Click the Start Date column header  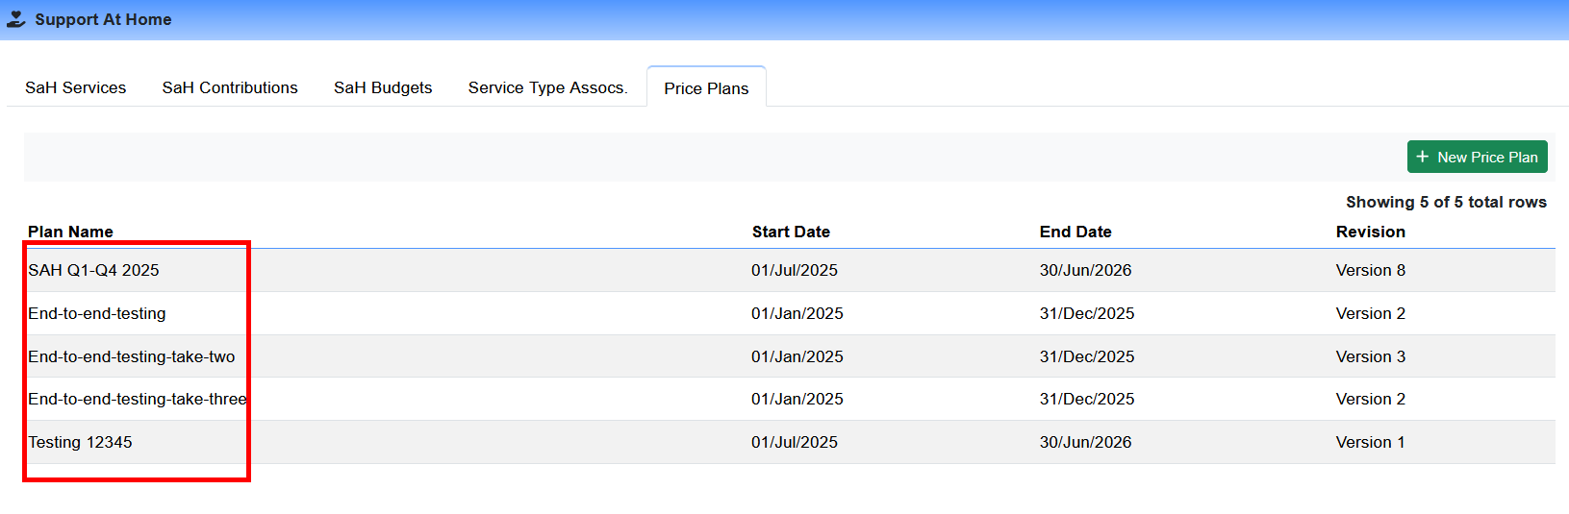tap(791, 232)
